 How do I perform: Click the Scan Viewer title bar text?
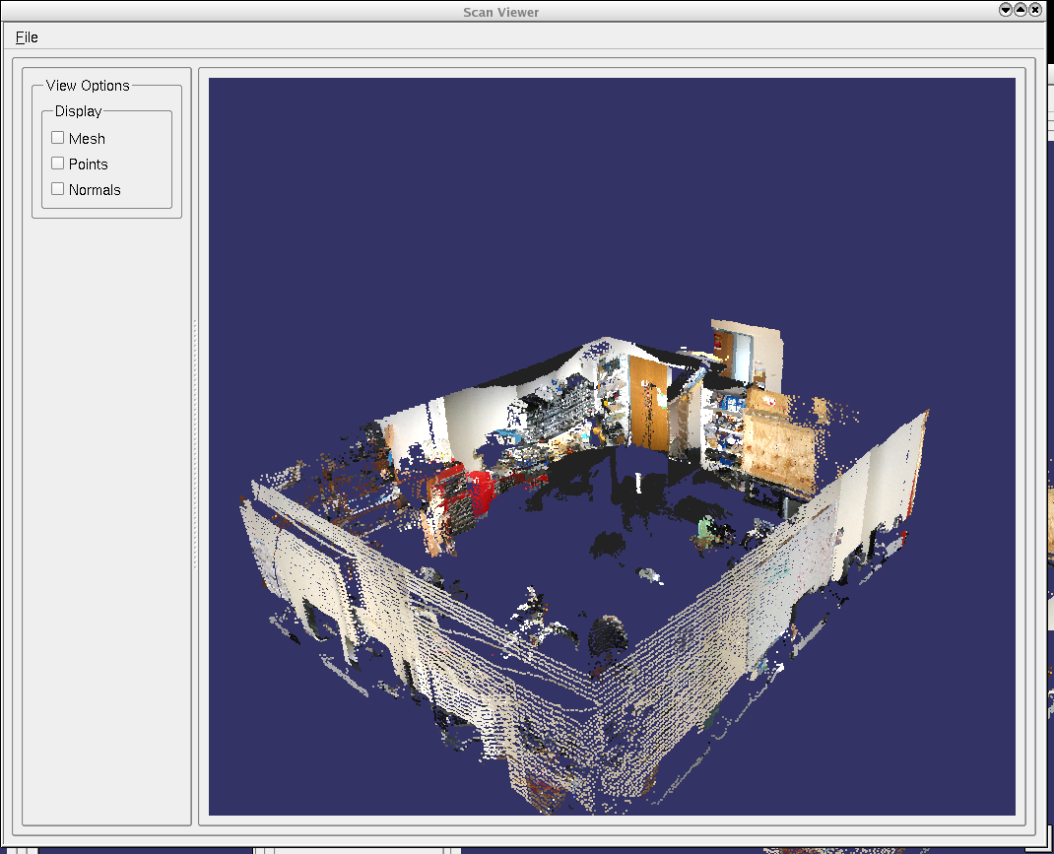(500, 12)
